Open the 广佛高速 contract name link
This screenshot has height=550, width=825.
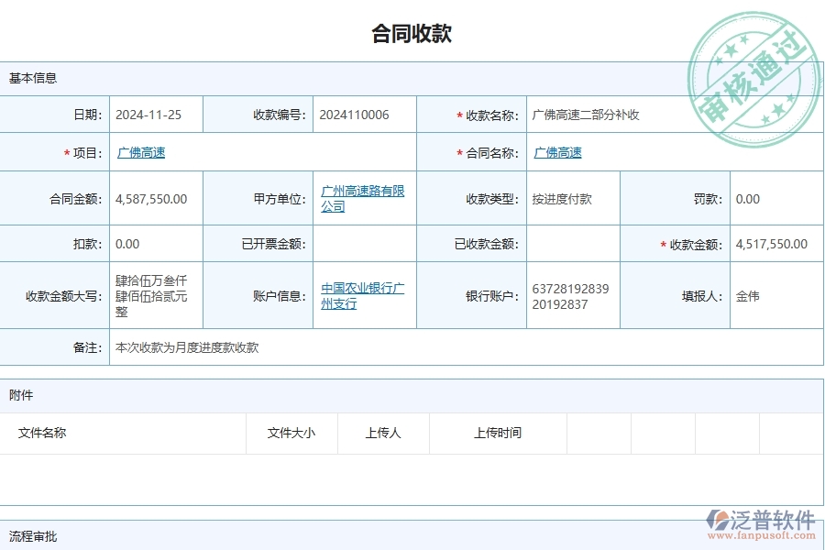559,152
